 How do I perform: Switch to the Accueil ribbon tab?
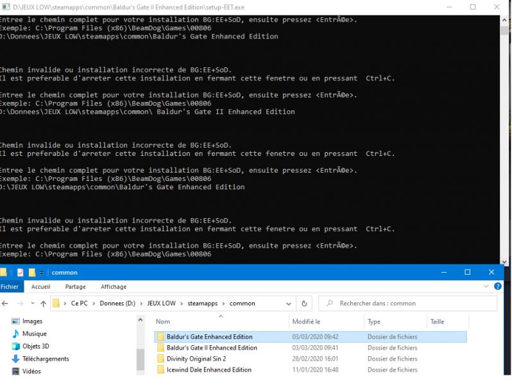[41, 286]
